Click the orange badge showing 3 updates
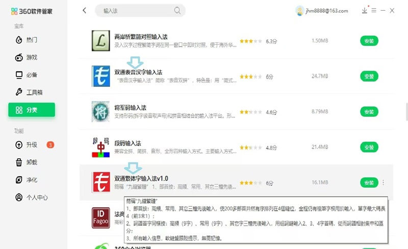The image size is (408, 249). (x=50, y=145)
